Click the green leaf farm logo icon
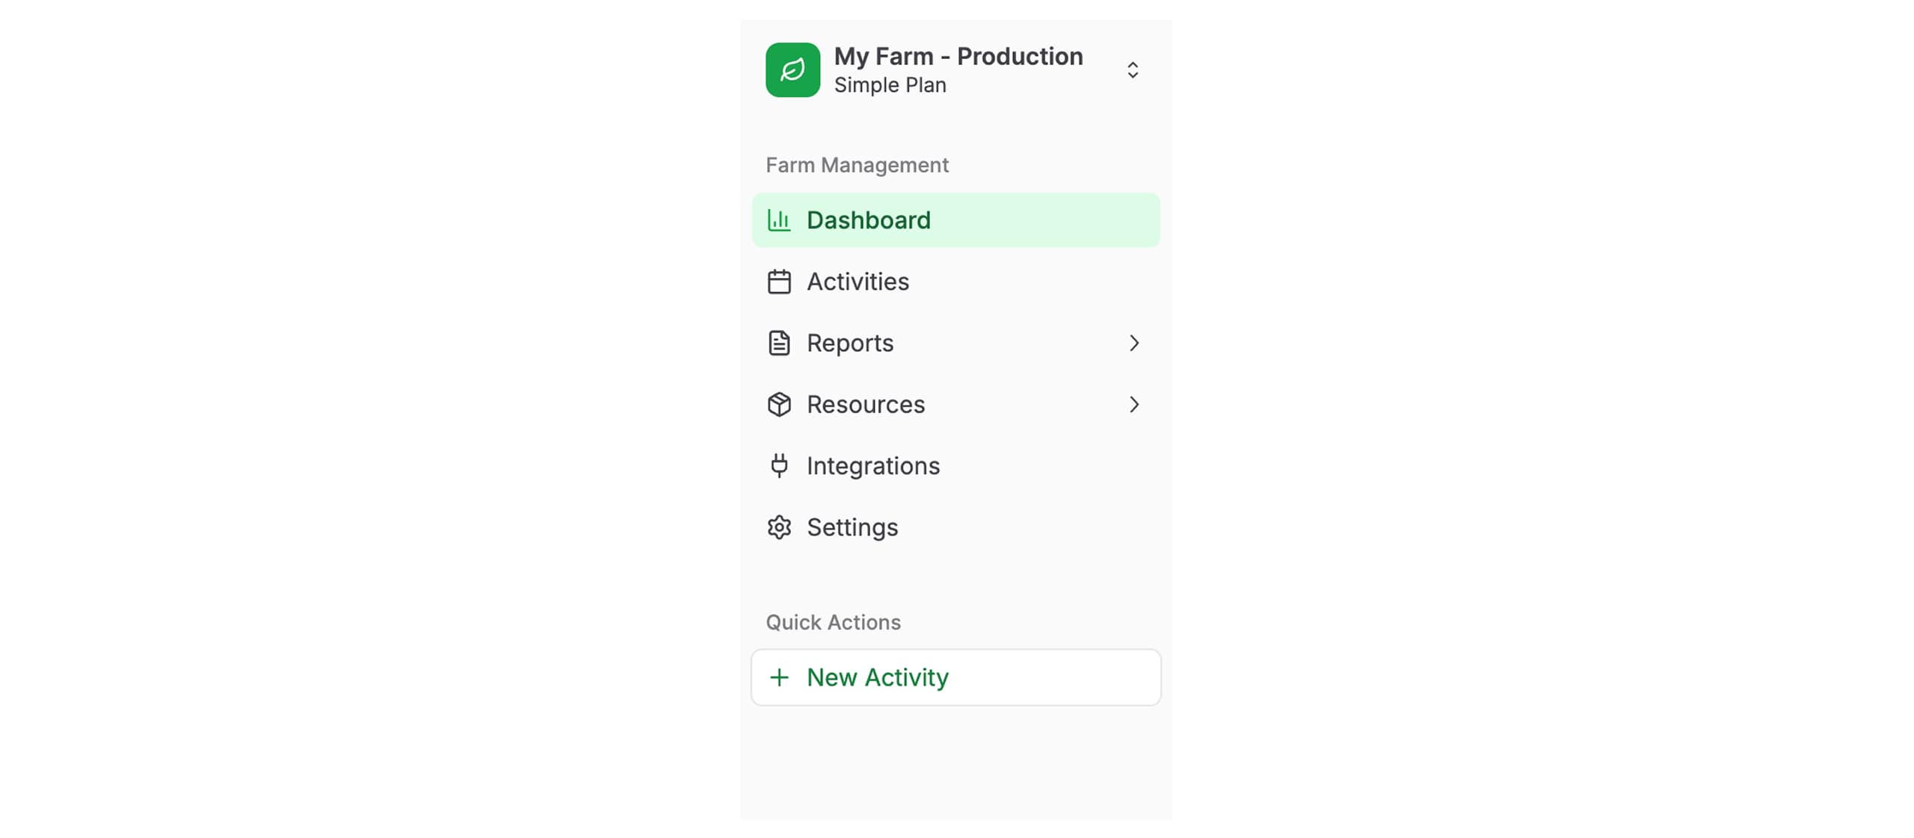Viewport: 1914px width, 838px height. click(x=793, y=69)
